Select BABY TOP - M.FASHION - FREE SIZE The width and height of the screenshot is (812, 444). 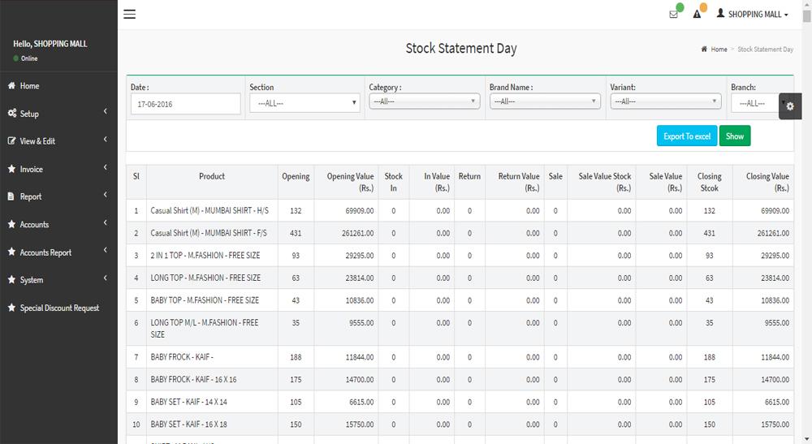(x=205, y=300)
